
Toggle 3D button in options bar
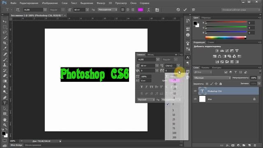(193, 10)
